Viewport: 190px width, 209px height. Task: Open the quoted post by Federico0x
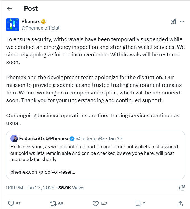coord(95,155)
